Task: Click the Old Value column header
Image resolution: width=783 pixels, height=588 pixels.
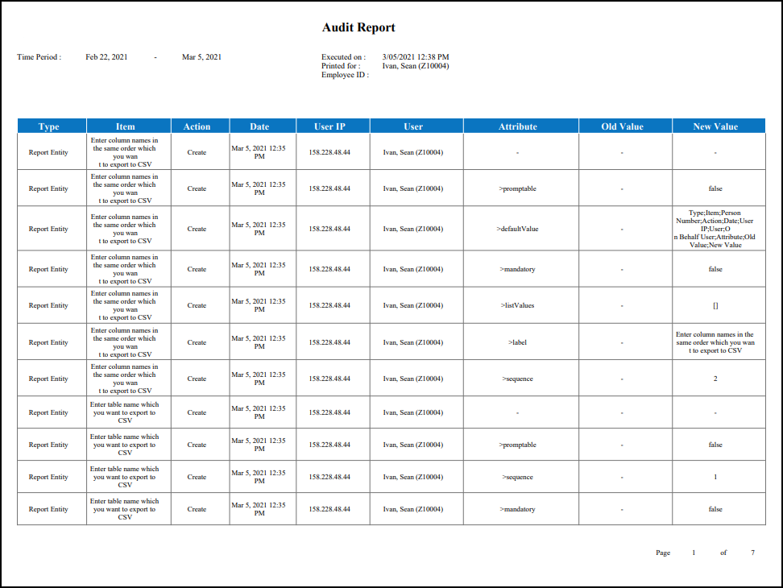Action: [622, 126]
